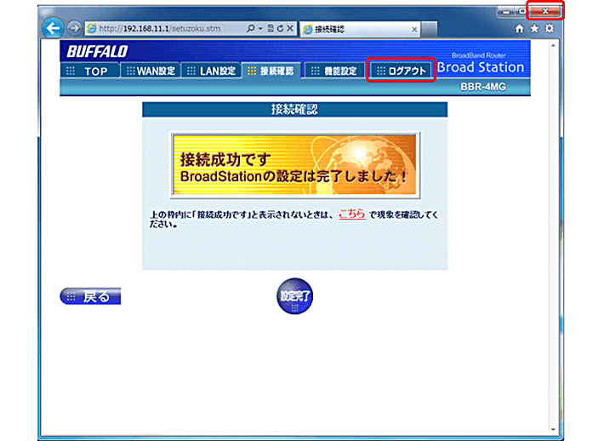The height and width of the screenshot is (441, 604).
Task: Click the round 設定完了 button
Action: [x=294, y=296]
